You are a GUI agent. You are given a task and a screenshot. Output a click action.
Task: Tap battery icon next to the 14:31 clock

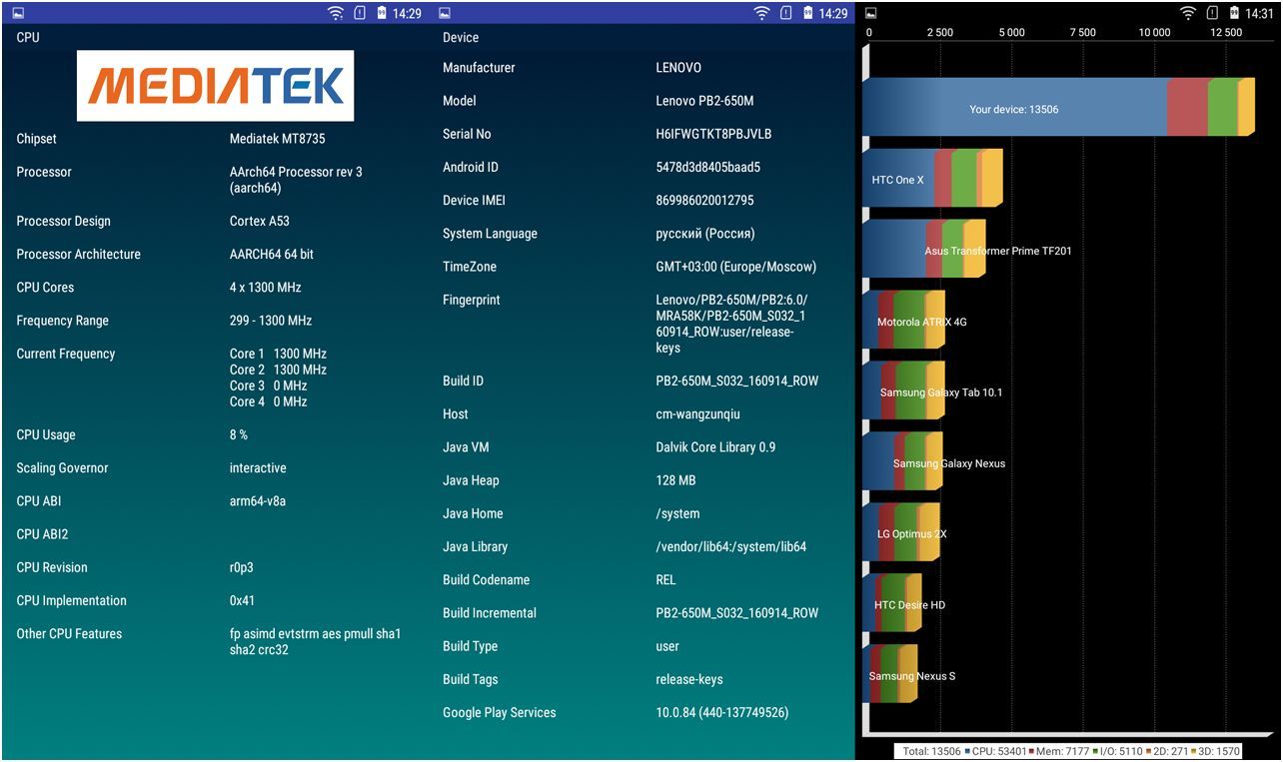click(x=1235, y=13)
